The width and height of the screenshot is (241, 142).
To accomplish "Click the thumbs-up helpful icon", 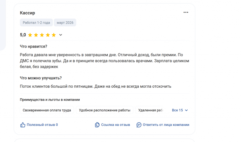I will 23,125.
